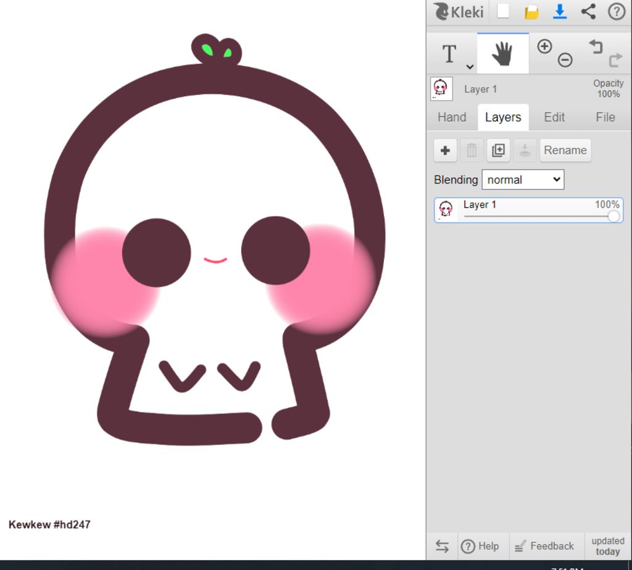Expand the tool chooser arrow
The width and height of the screenshot is (632, 570).
point(470,67)
